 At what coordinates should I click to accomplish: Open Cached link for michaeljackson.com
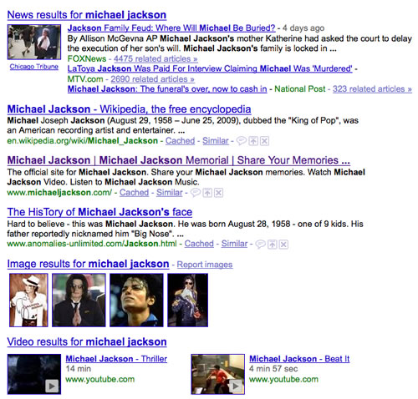pyautogui.click(x=134, y=193)
